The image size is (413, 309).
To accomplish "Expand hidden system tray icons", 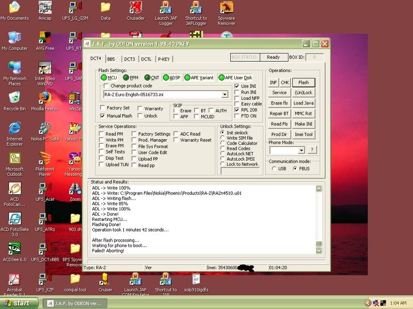I will click(x=368, y=303).
